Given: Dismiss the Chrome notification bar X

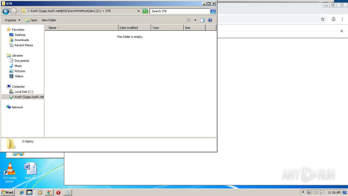Looking at the screenshot, I should pyautogui.click(x=342, y=31).
